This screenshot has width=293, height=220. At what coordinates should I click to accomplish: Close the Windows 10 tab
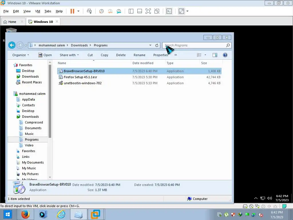tap(57, 21)
